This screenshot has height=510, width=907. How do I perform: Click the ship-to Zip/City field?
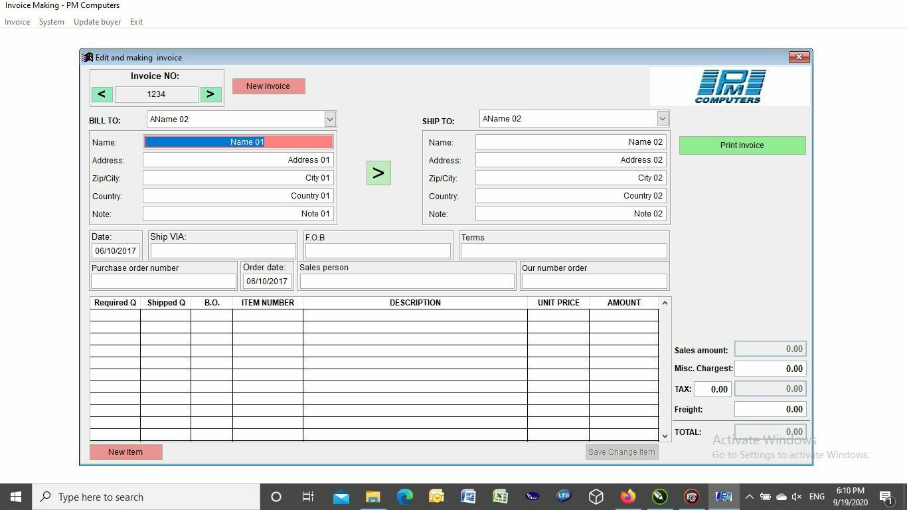(x=571, y=177)
